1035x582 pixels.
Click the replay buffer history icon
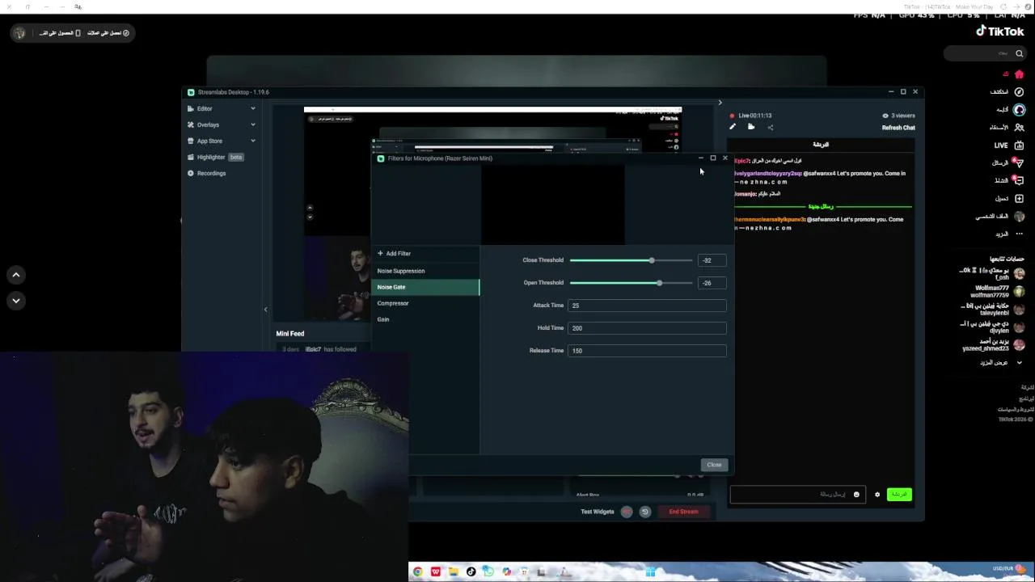pyautogui.click(x=644, y=512)
